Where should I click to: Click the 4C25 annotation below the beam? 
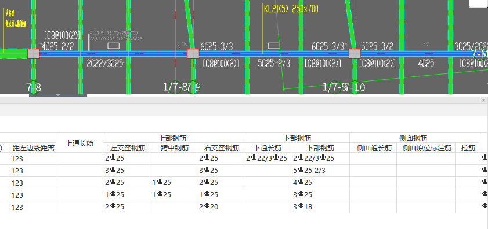[x=426, y=64]
